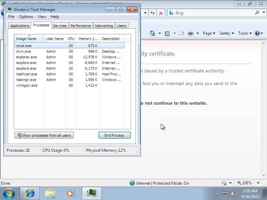Click the privacy icon in IE status bar
The height and width of the screenshot is (200, 267).
224,183
